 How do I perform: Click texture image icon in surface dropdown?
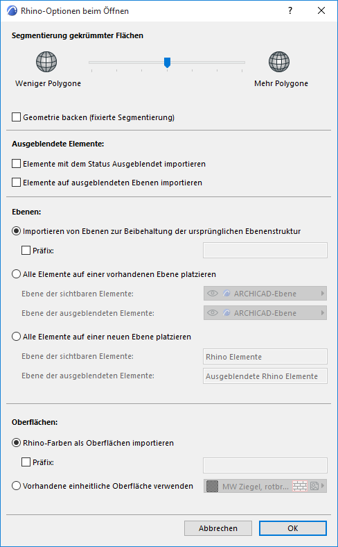(x=314, y=486)
